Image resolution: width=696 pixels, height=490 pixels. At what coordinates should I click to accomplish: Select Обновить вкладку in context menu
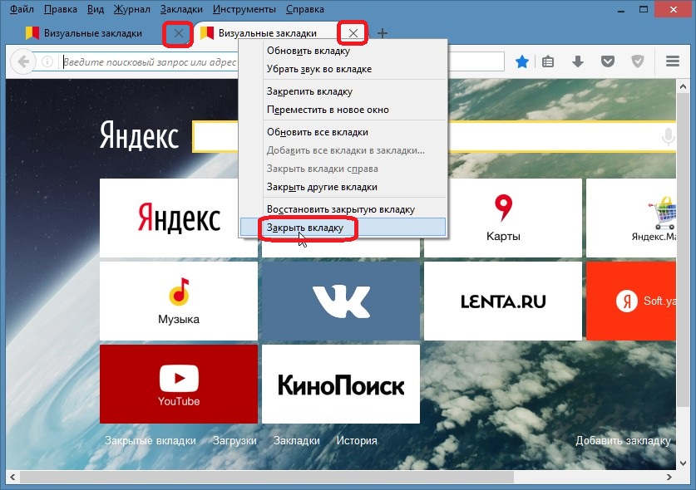[343, 51]
